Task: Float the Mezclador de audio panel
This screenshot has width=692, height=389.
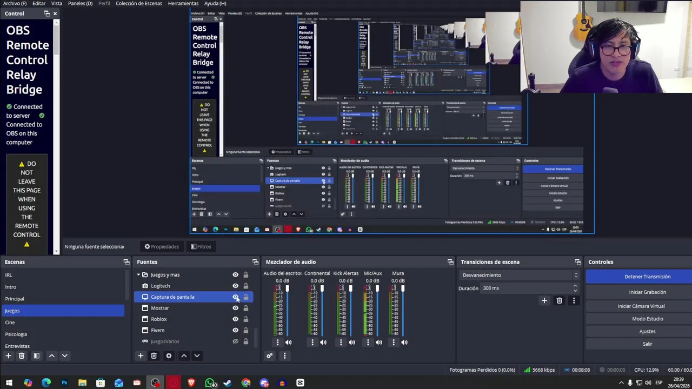Action: (x=450, y=262)
